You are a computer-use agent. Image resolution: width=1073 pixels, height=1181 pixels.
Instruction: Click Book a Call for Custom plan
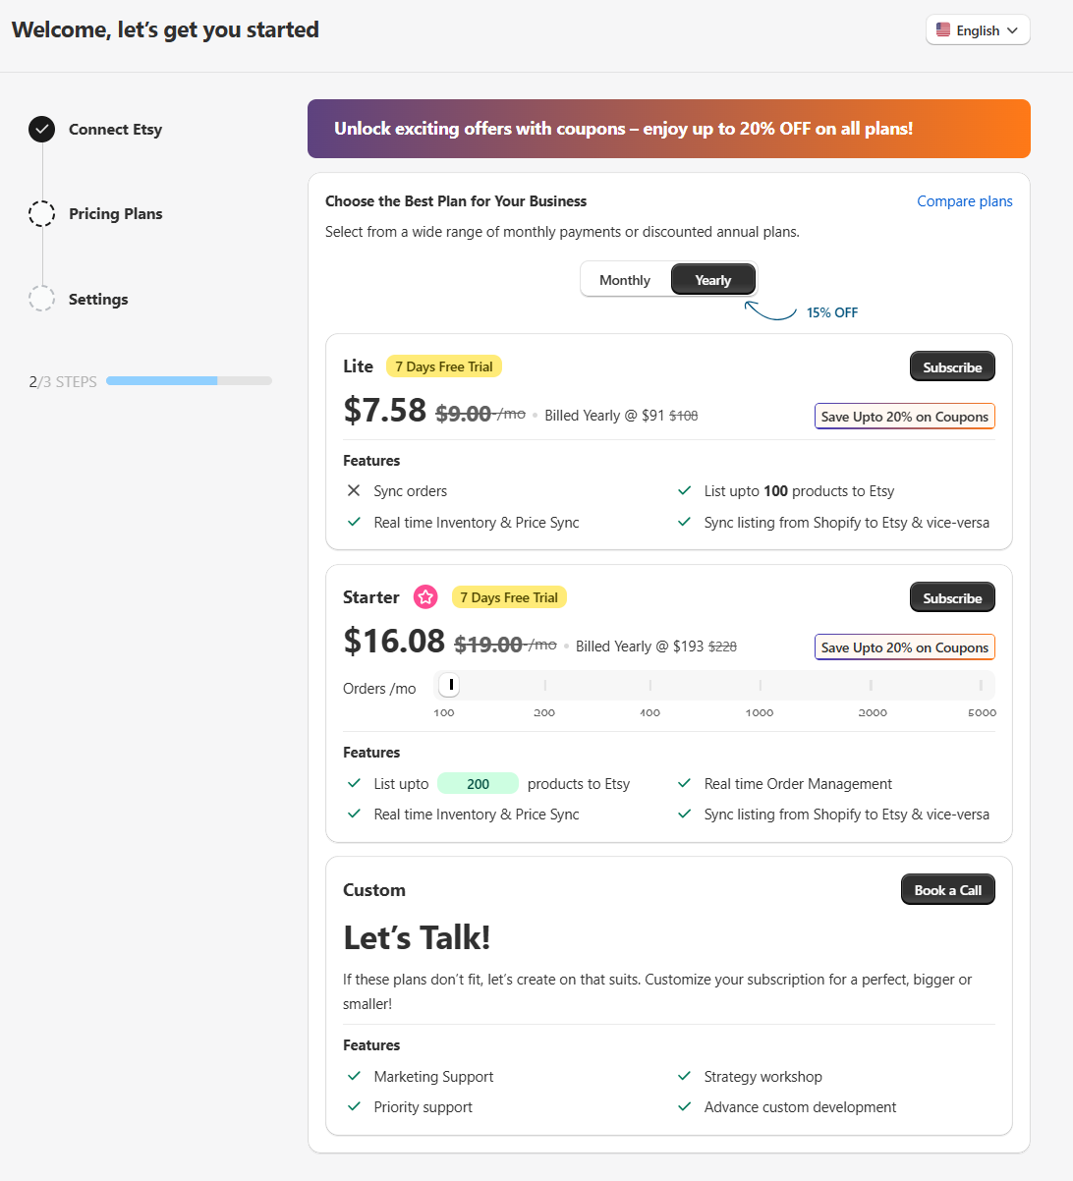pyautogui.click(x=948, y=889)
